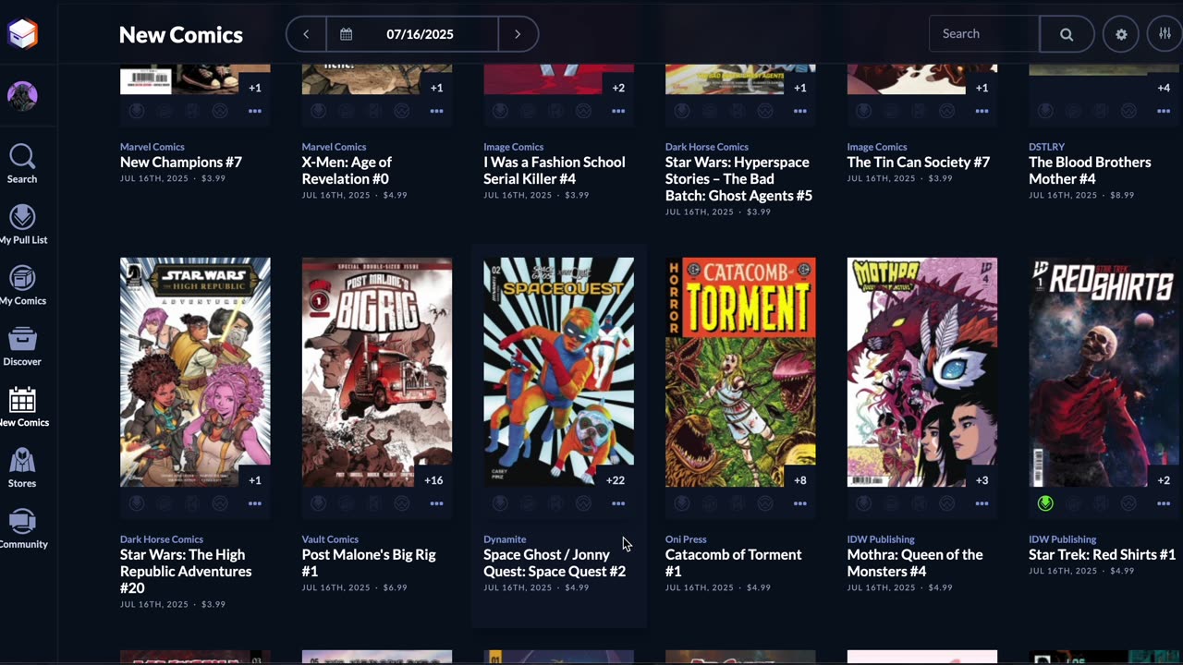Add I Was a Fashion School Serial Killer #4 to wish list

(583, 111)
